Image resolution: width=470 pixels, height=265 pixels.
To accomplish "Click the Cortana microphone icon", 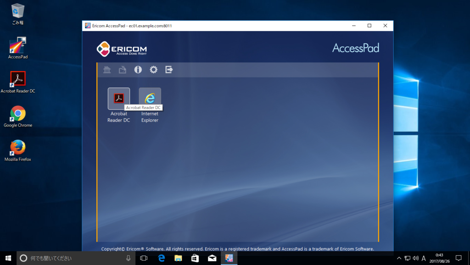I will (129, 258).
